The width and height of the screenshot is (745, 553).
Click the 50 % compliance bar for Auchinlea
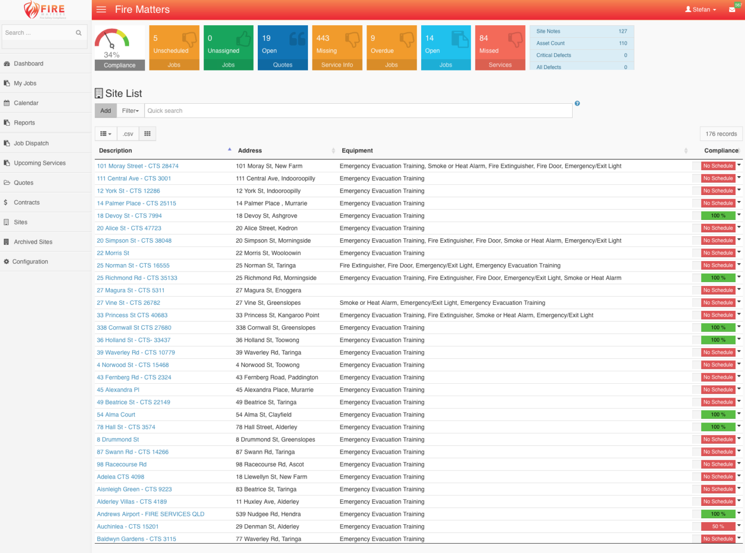pyautogui.click(x=718, y=526)
